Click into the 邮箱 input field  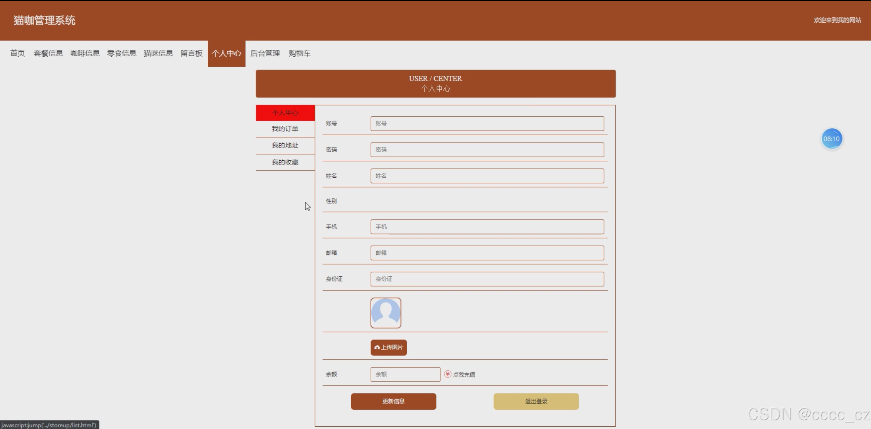pos(487,253)
